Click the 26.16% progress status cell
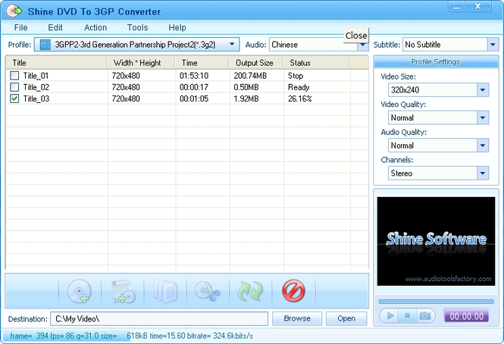This screenshot has width=504, height=344. (300, 99)
